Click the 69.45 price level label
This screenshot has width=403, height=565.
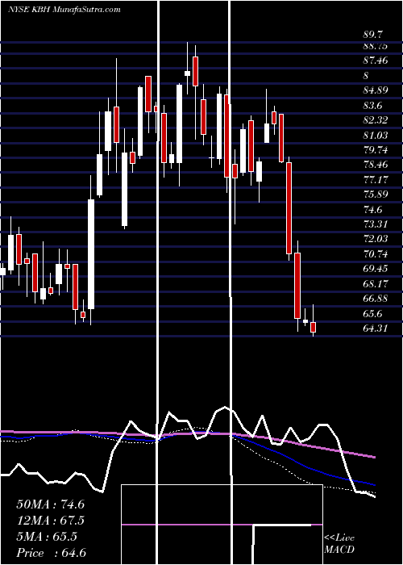coord(376,269)
